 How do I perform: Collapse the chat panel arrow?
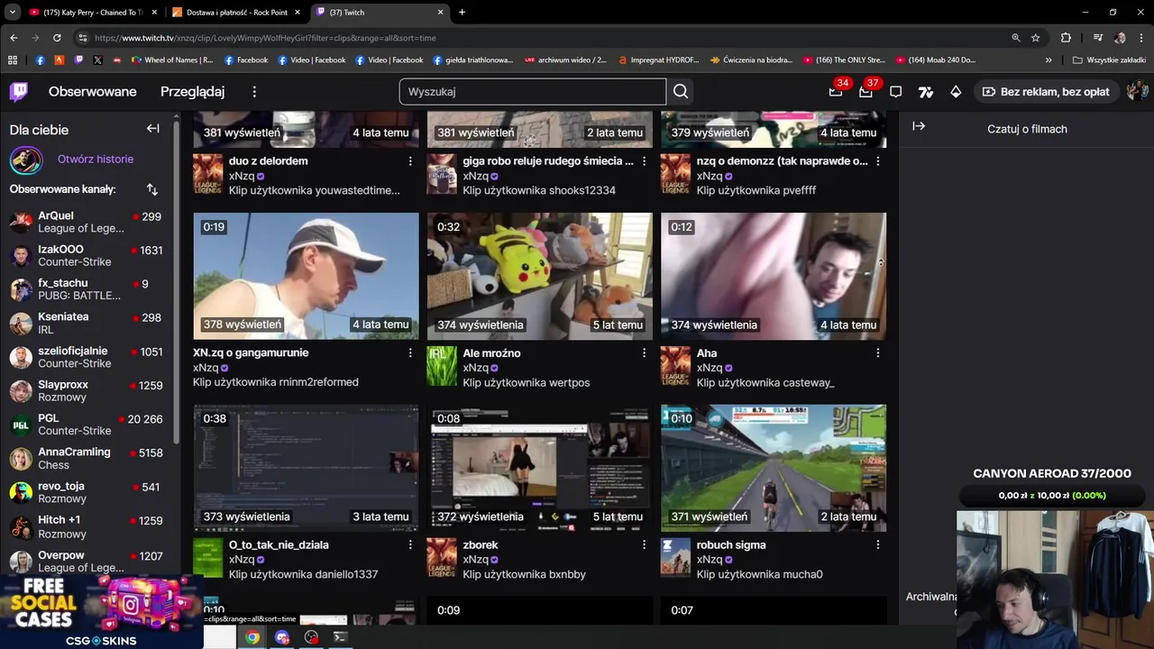pyautogui.click(x=919, y=126)
